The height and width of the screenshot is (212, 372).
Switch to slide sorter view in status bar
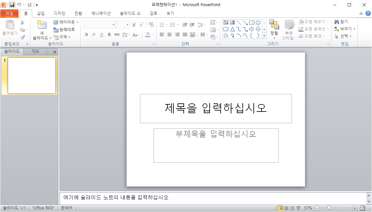click(x=286, y=208)
